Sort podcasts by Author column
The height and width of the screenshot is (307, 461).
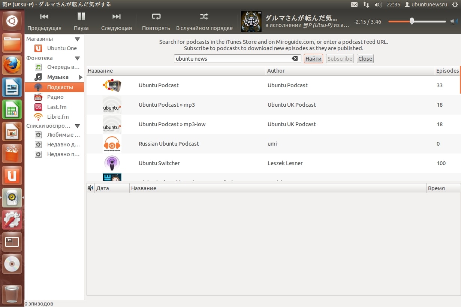pos(350,71)
